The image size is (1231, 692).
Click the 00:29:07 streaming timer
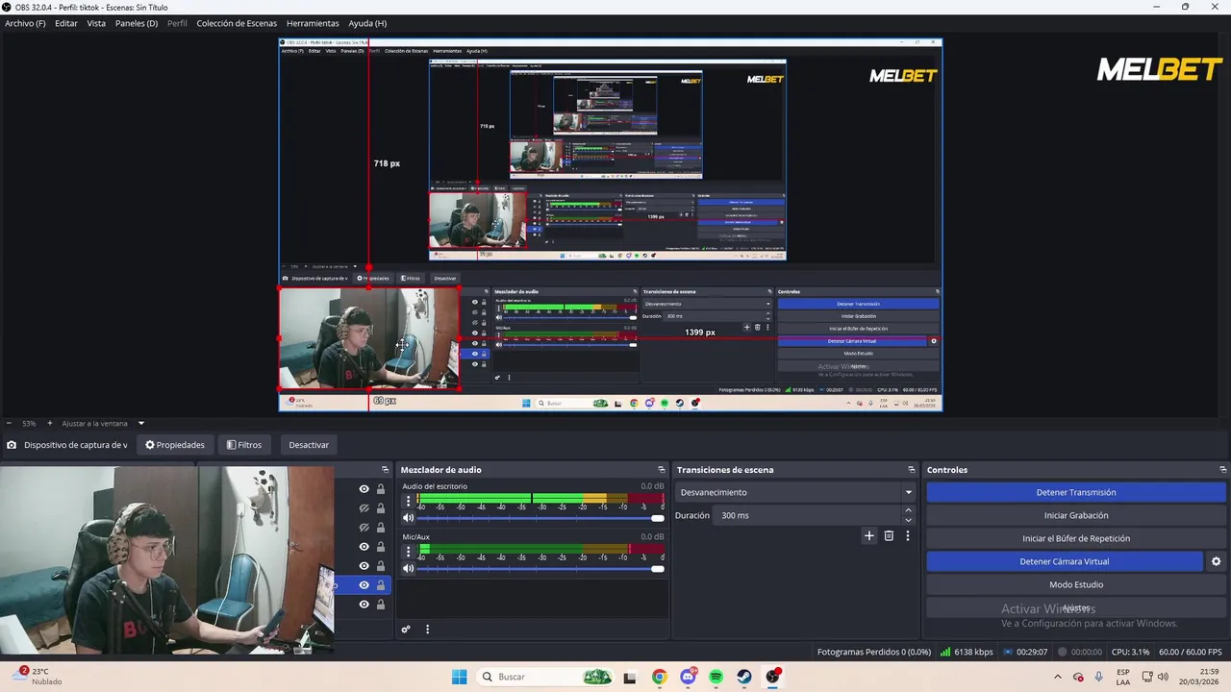[1025, 652]
